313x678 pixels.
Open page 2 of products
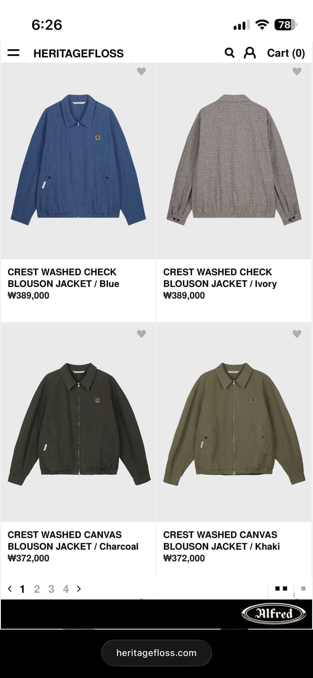pyautogui.click(x=37, y=589)
